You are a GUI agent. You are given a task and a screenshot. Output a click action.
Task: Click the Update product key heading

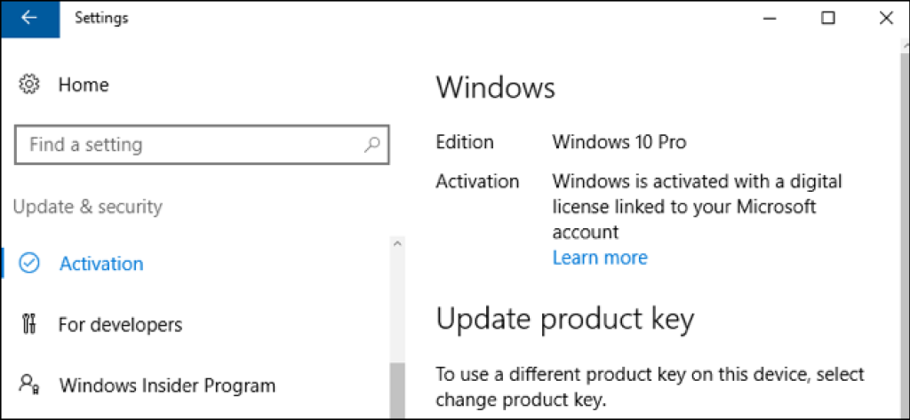click(564, 321)
